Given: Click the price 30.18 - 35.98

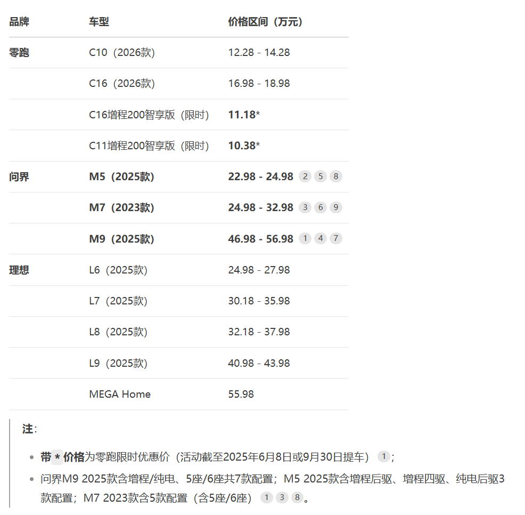Looking at the screenshot, I should [259, 301].
